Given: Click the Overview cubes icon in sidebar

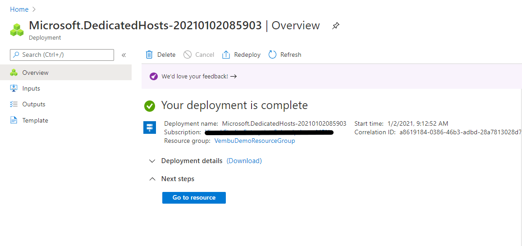Looking at the screenshot, I should 14,73.
